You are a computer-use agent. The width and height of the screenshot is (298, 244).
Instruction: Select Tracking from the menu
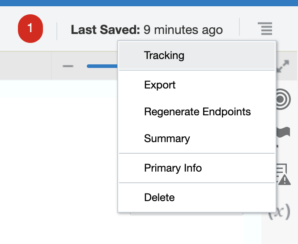[164, 55]
